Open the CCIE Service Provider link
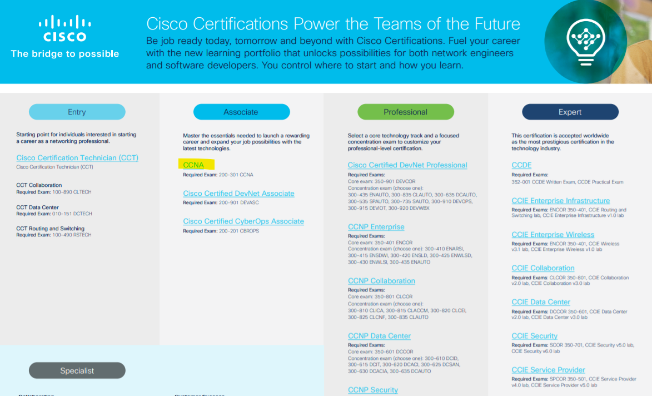 548,370
